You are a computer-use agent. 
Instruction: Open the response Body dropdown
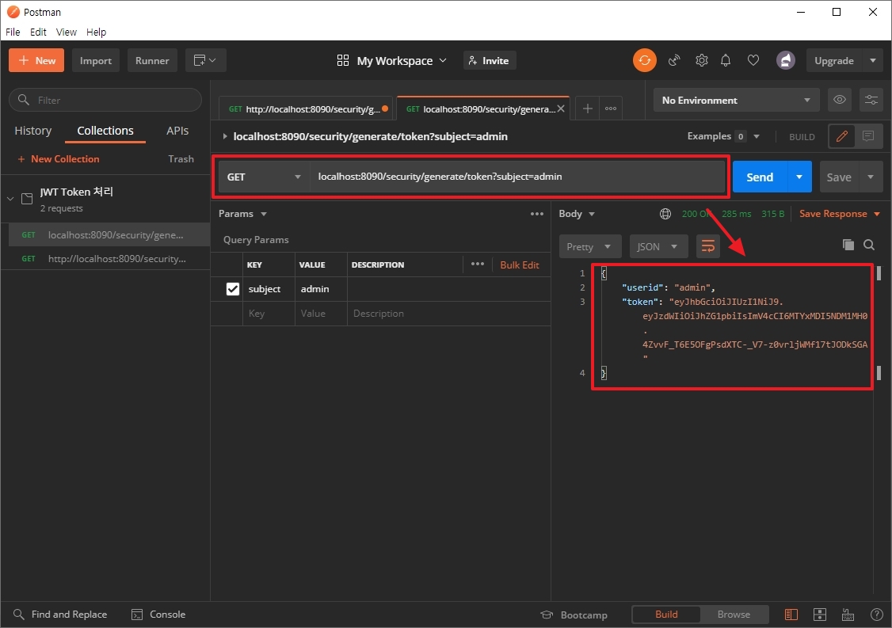[576, 214]
